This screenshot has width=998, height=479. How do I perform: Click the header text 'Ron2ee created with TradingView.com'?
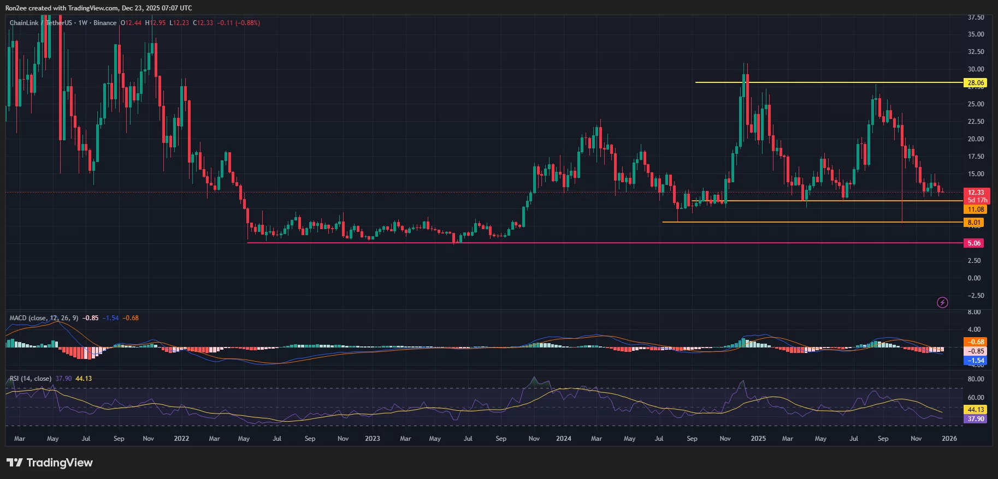click(61, 8)
